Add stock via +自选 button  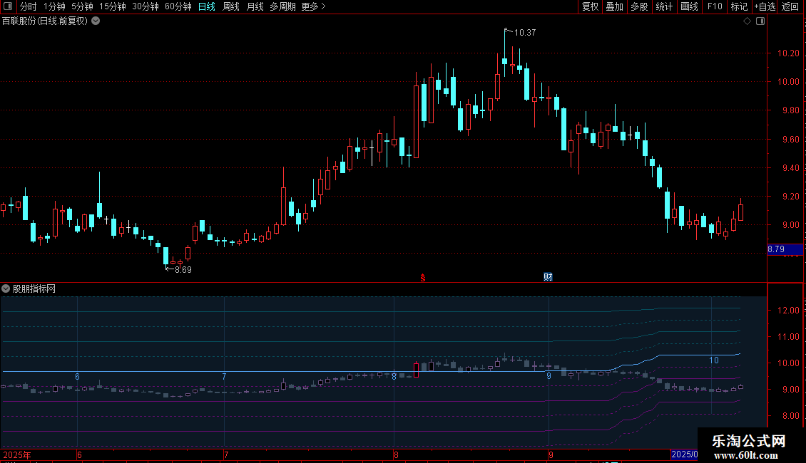765,6
